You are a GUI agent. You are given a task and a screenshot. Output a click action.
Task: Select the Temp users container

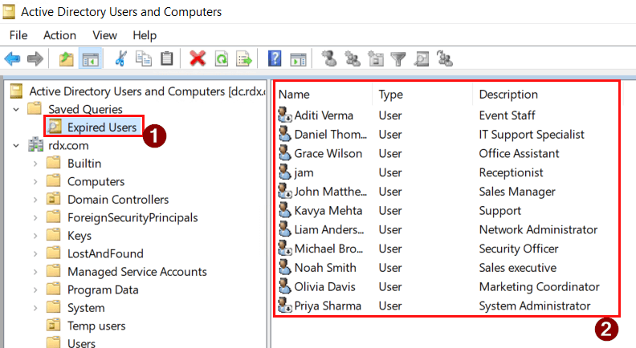96,326
